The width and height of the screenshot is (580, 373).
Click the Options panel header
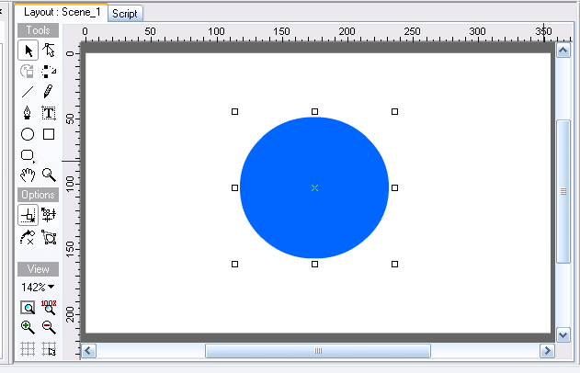pyautogui.click(x=38, y=195)
